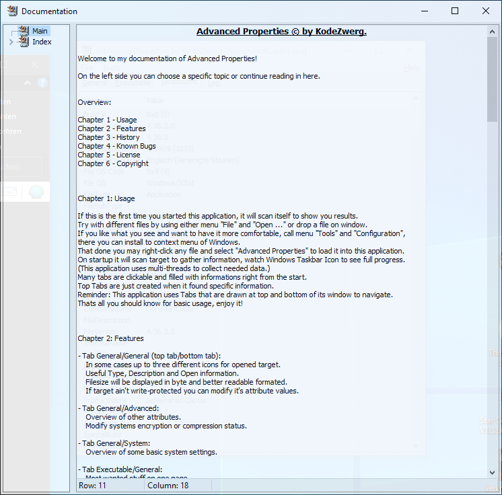Click 'Thats all you should know' line
The image size is (502, 495).
tap(160, 303)
